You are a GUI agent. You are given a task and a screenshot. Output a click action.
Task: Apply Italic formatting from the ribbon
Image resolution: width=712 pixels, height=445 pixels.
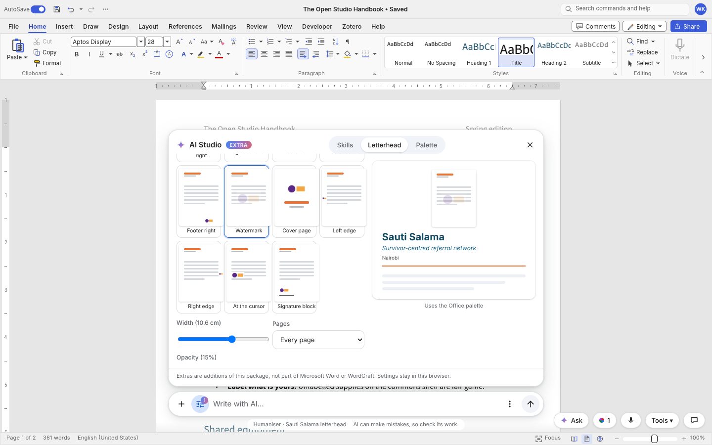[89, 54]
